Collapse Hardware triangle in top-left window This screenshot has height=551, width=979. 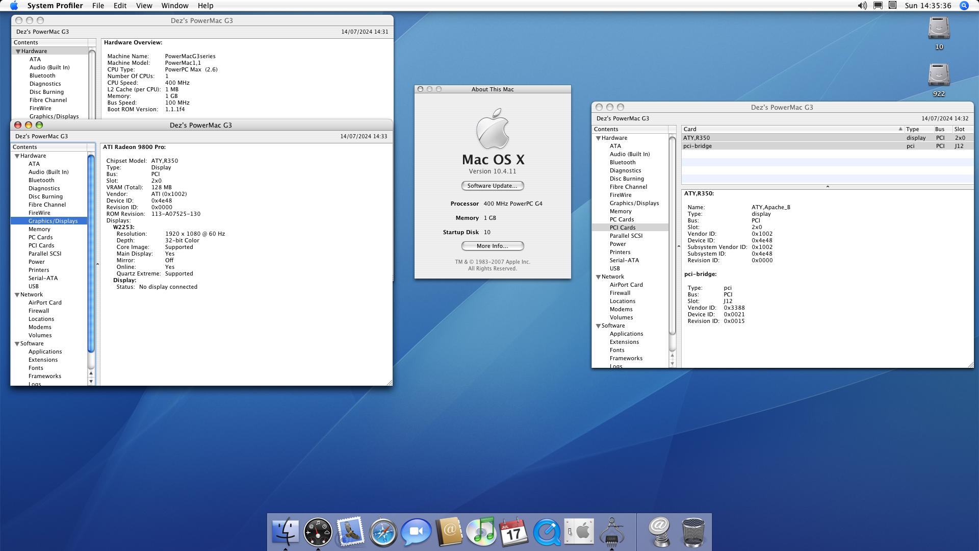point(18,52)
